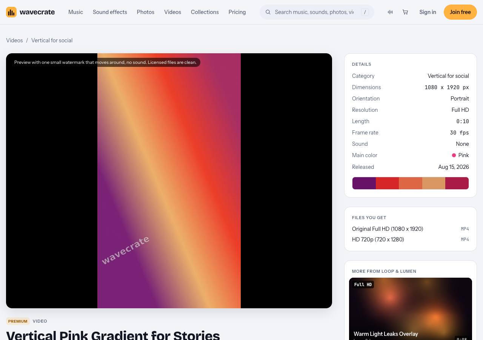
Task: Click the 'Full HD' resolution value in details
Action: [x=460, y=110]
